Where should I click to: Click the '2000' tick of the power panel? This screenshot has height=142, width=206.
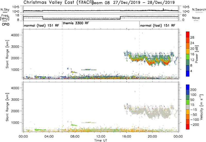[15, 58]
